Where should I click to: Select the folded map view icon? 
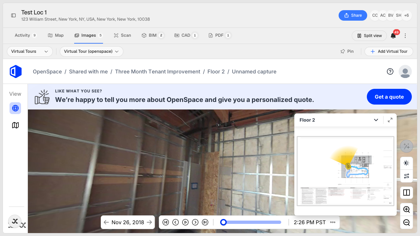point(15,125)
